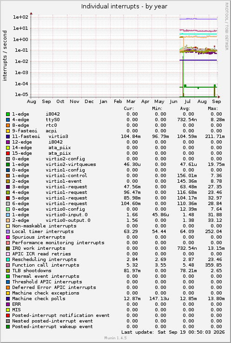Click the pink swatch for Function call interrupts

coord(8,265)
